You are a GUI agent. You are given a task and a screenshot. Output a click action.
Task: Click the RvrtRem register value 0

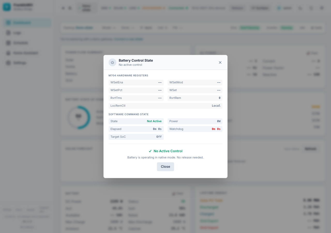(x=220, y=98)
